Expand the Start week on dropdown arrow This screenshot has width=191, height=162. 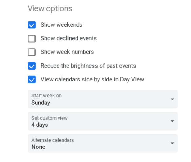point(172,99)
